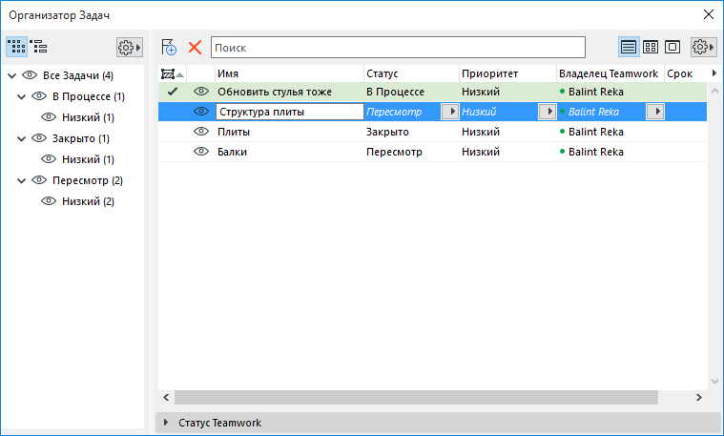Image resolution: width=724 pixels, height=436 pixels.
Task: Toggle eye icon on Структура плиты row
Action: [x=201, y=112]
